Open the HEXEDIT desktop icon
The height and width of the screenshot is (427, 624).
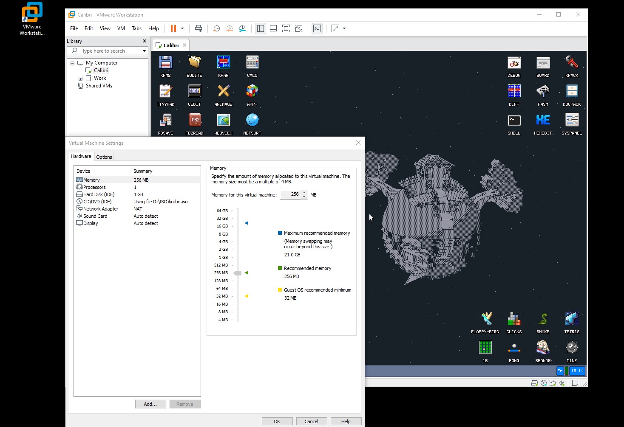tap(543, 121)
